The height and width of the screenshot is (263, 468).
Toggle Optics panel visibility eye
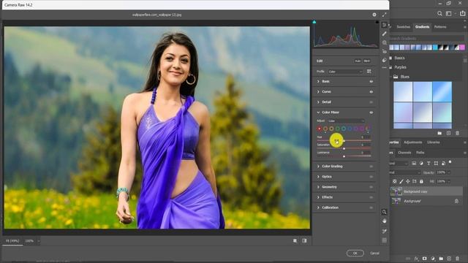click(371, 177)
